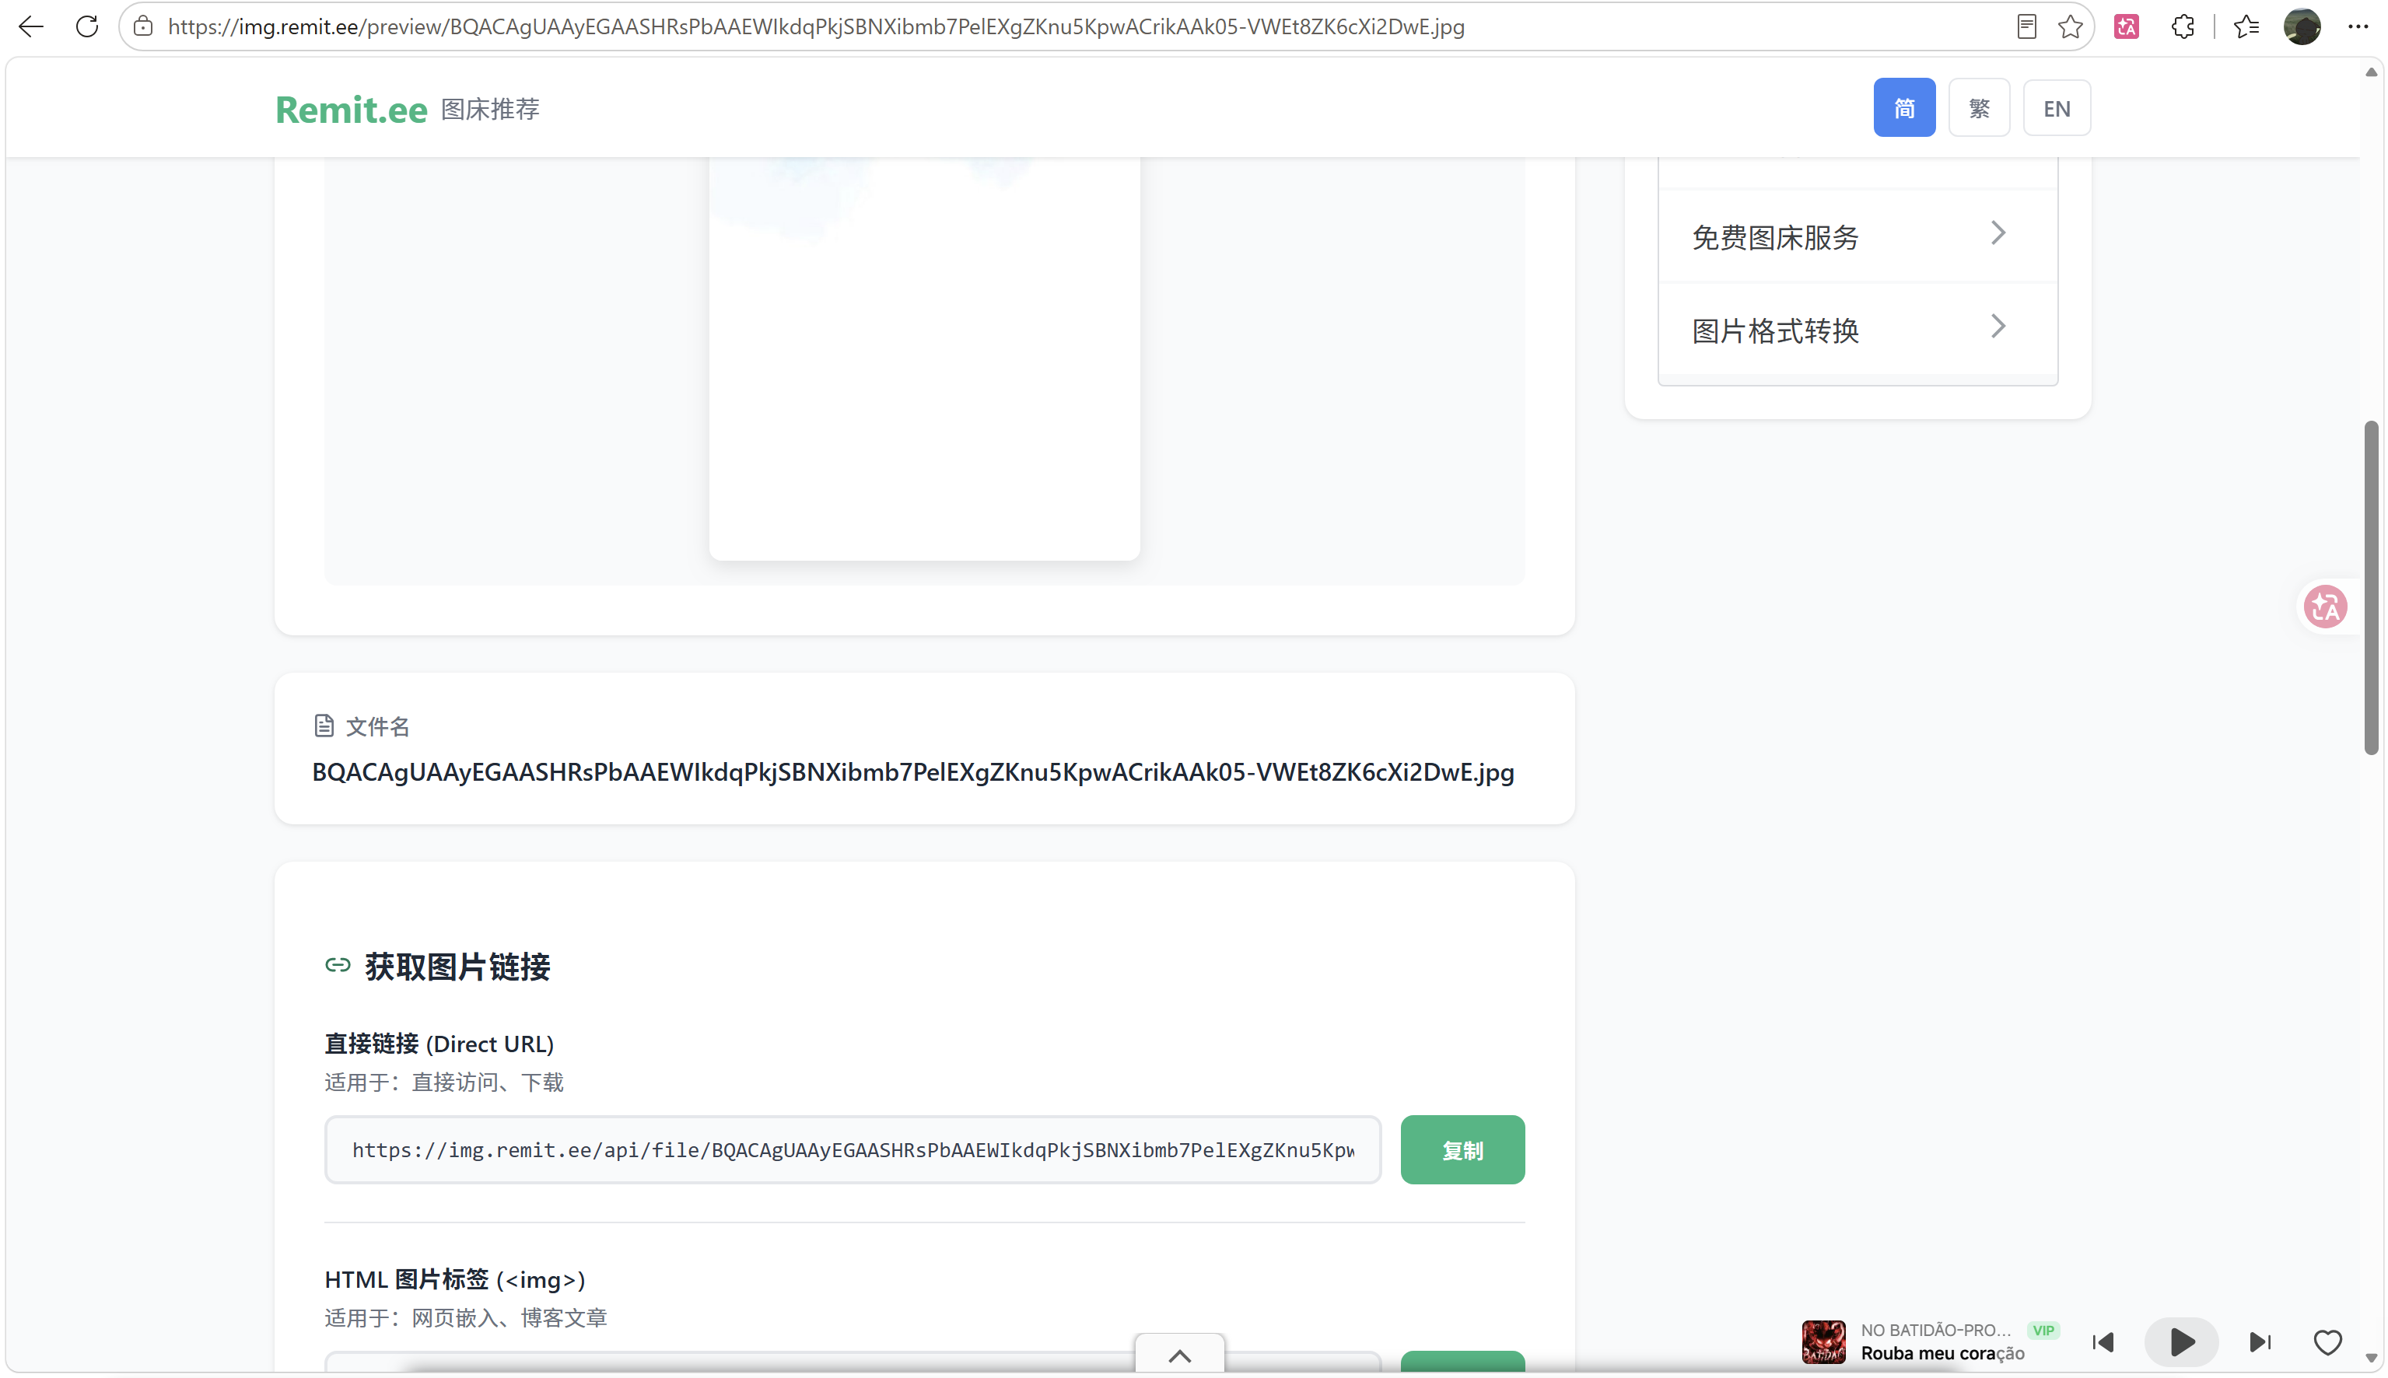Image resolution: width=2388 pixels, height=1378 pixels.
Task: Open the Remit.ee home logo link
Action: (x=351, y=110)
